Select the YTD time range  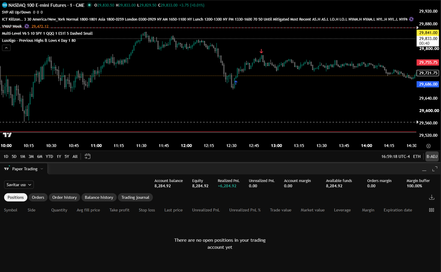pyautogui.click(x=49, y=156)
